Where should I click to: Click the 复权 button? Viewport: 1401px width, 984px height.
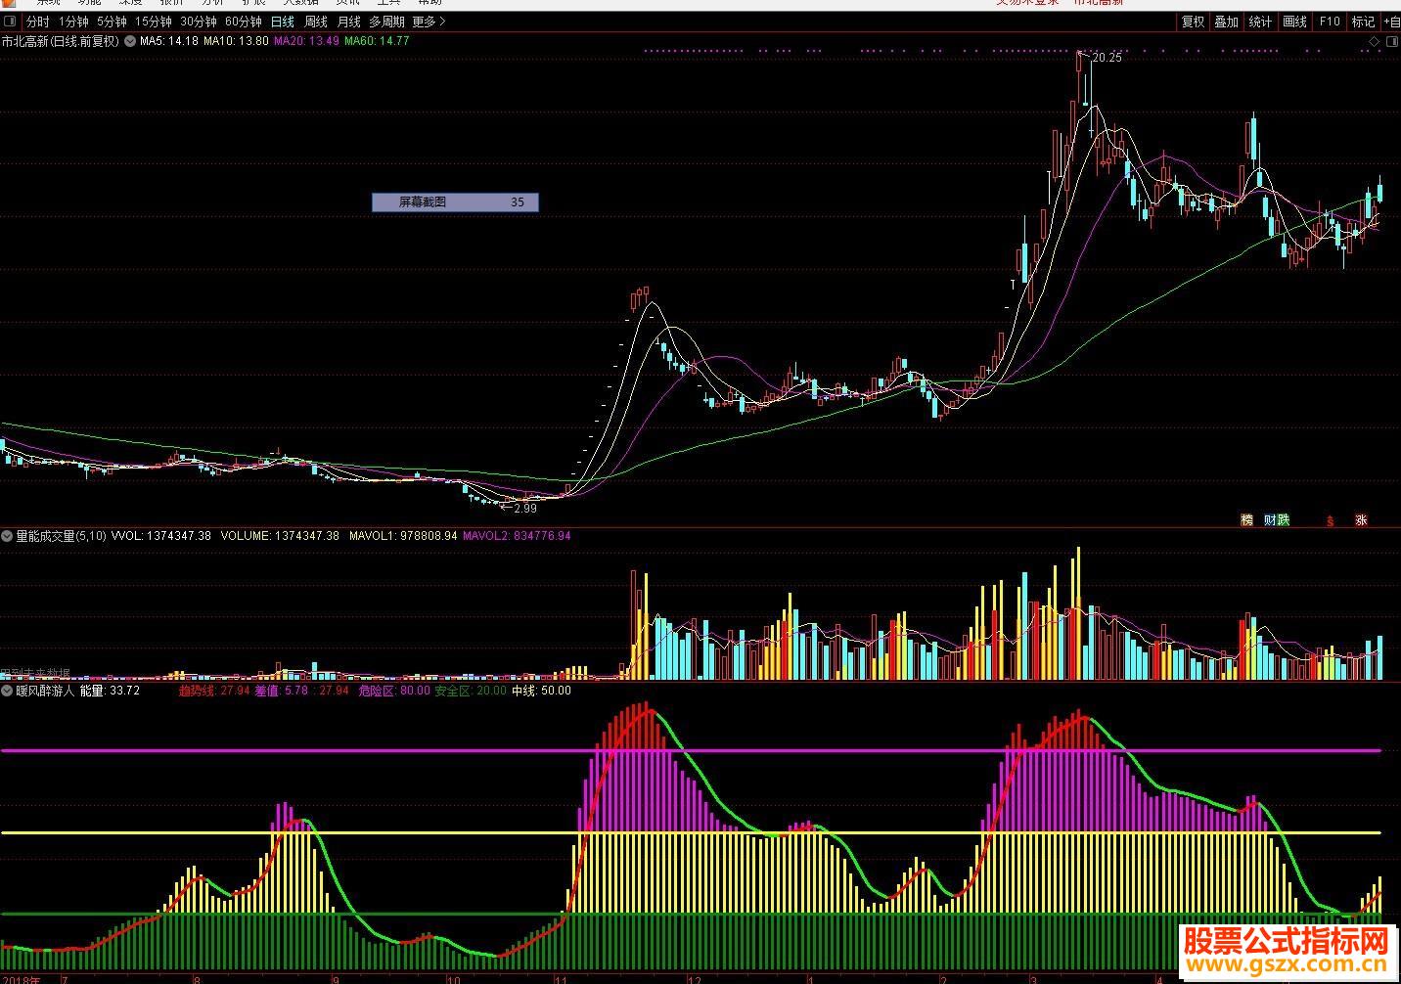[1194, 22]
